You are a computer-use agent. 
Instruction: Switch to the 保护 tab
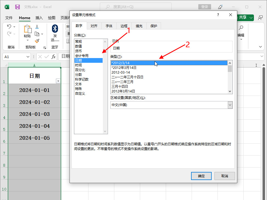(x=154, y=26)
